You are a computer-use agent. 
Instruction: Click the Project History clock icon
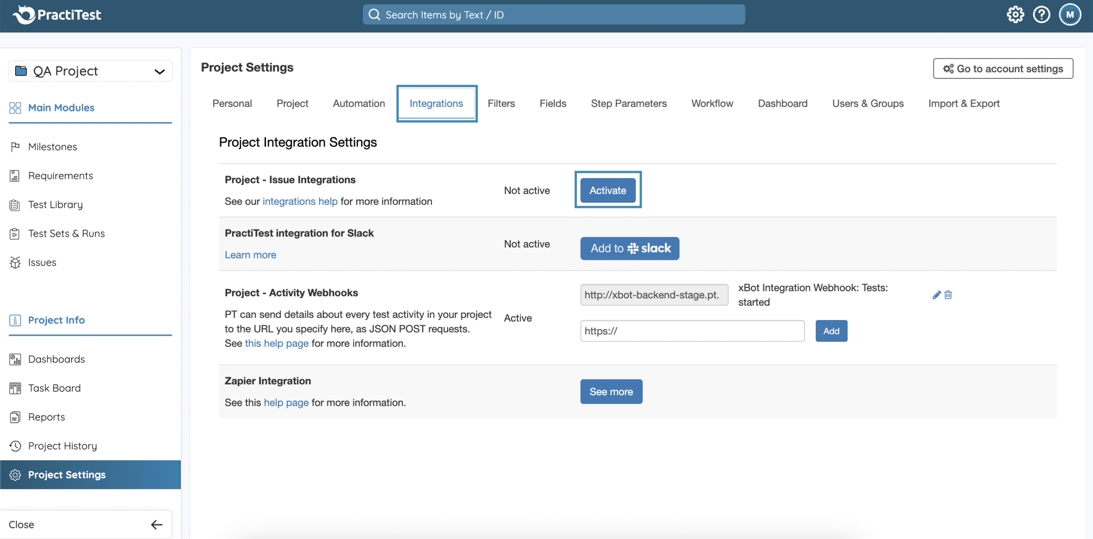click(15, 446)
